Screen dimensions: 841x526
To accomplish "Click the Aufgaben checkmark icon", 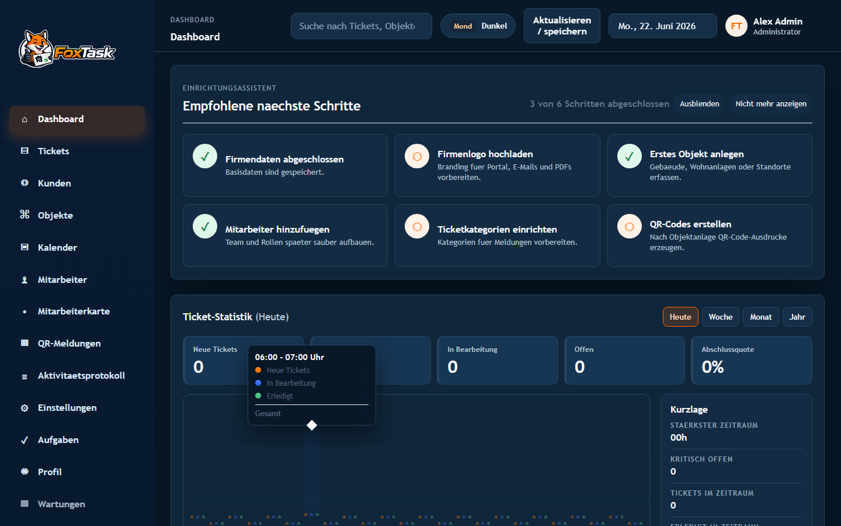I will [x=25, y=440].
